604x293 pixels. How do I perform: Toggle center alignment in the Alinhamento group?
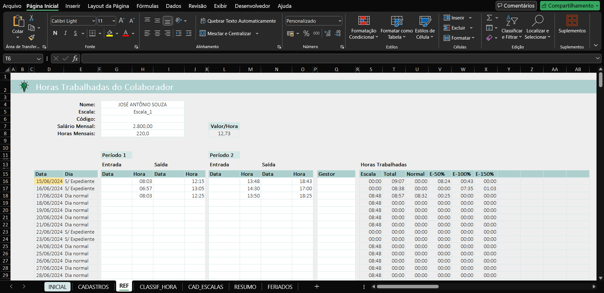point(157,33)
